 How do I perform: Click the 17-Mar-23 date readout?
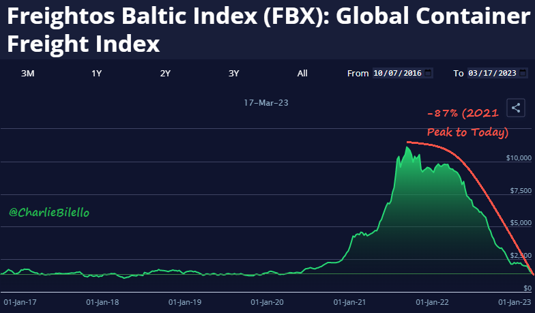[266, 102]
